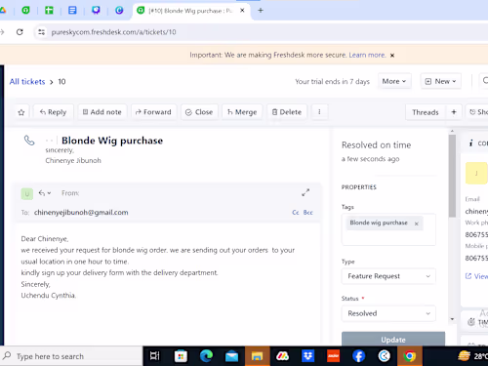The image size is (488, 366).
Task: Open the reply type arrow dropdown
Action: pos(45,193)
